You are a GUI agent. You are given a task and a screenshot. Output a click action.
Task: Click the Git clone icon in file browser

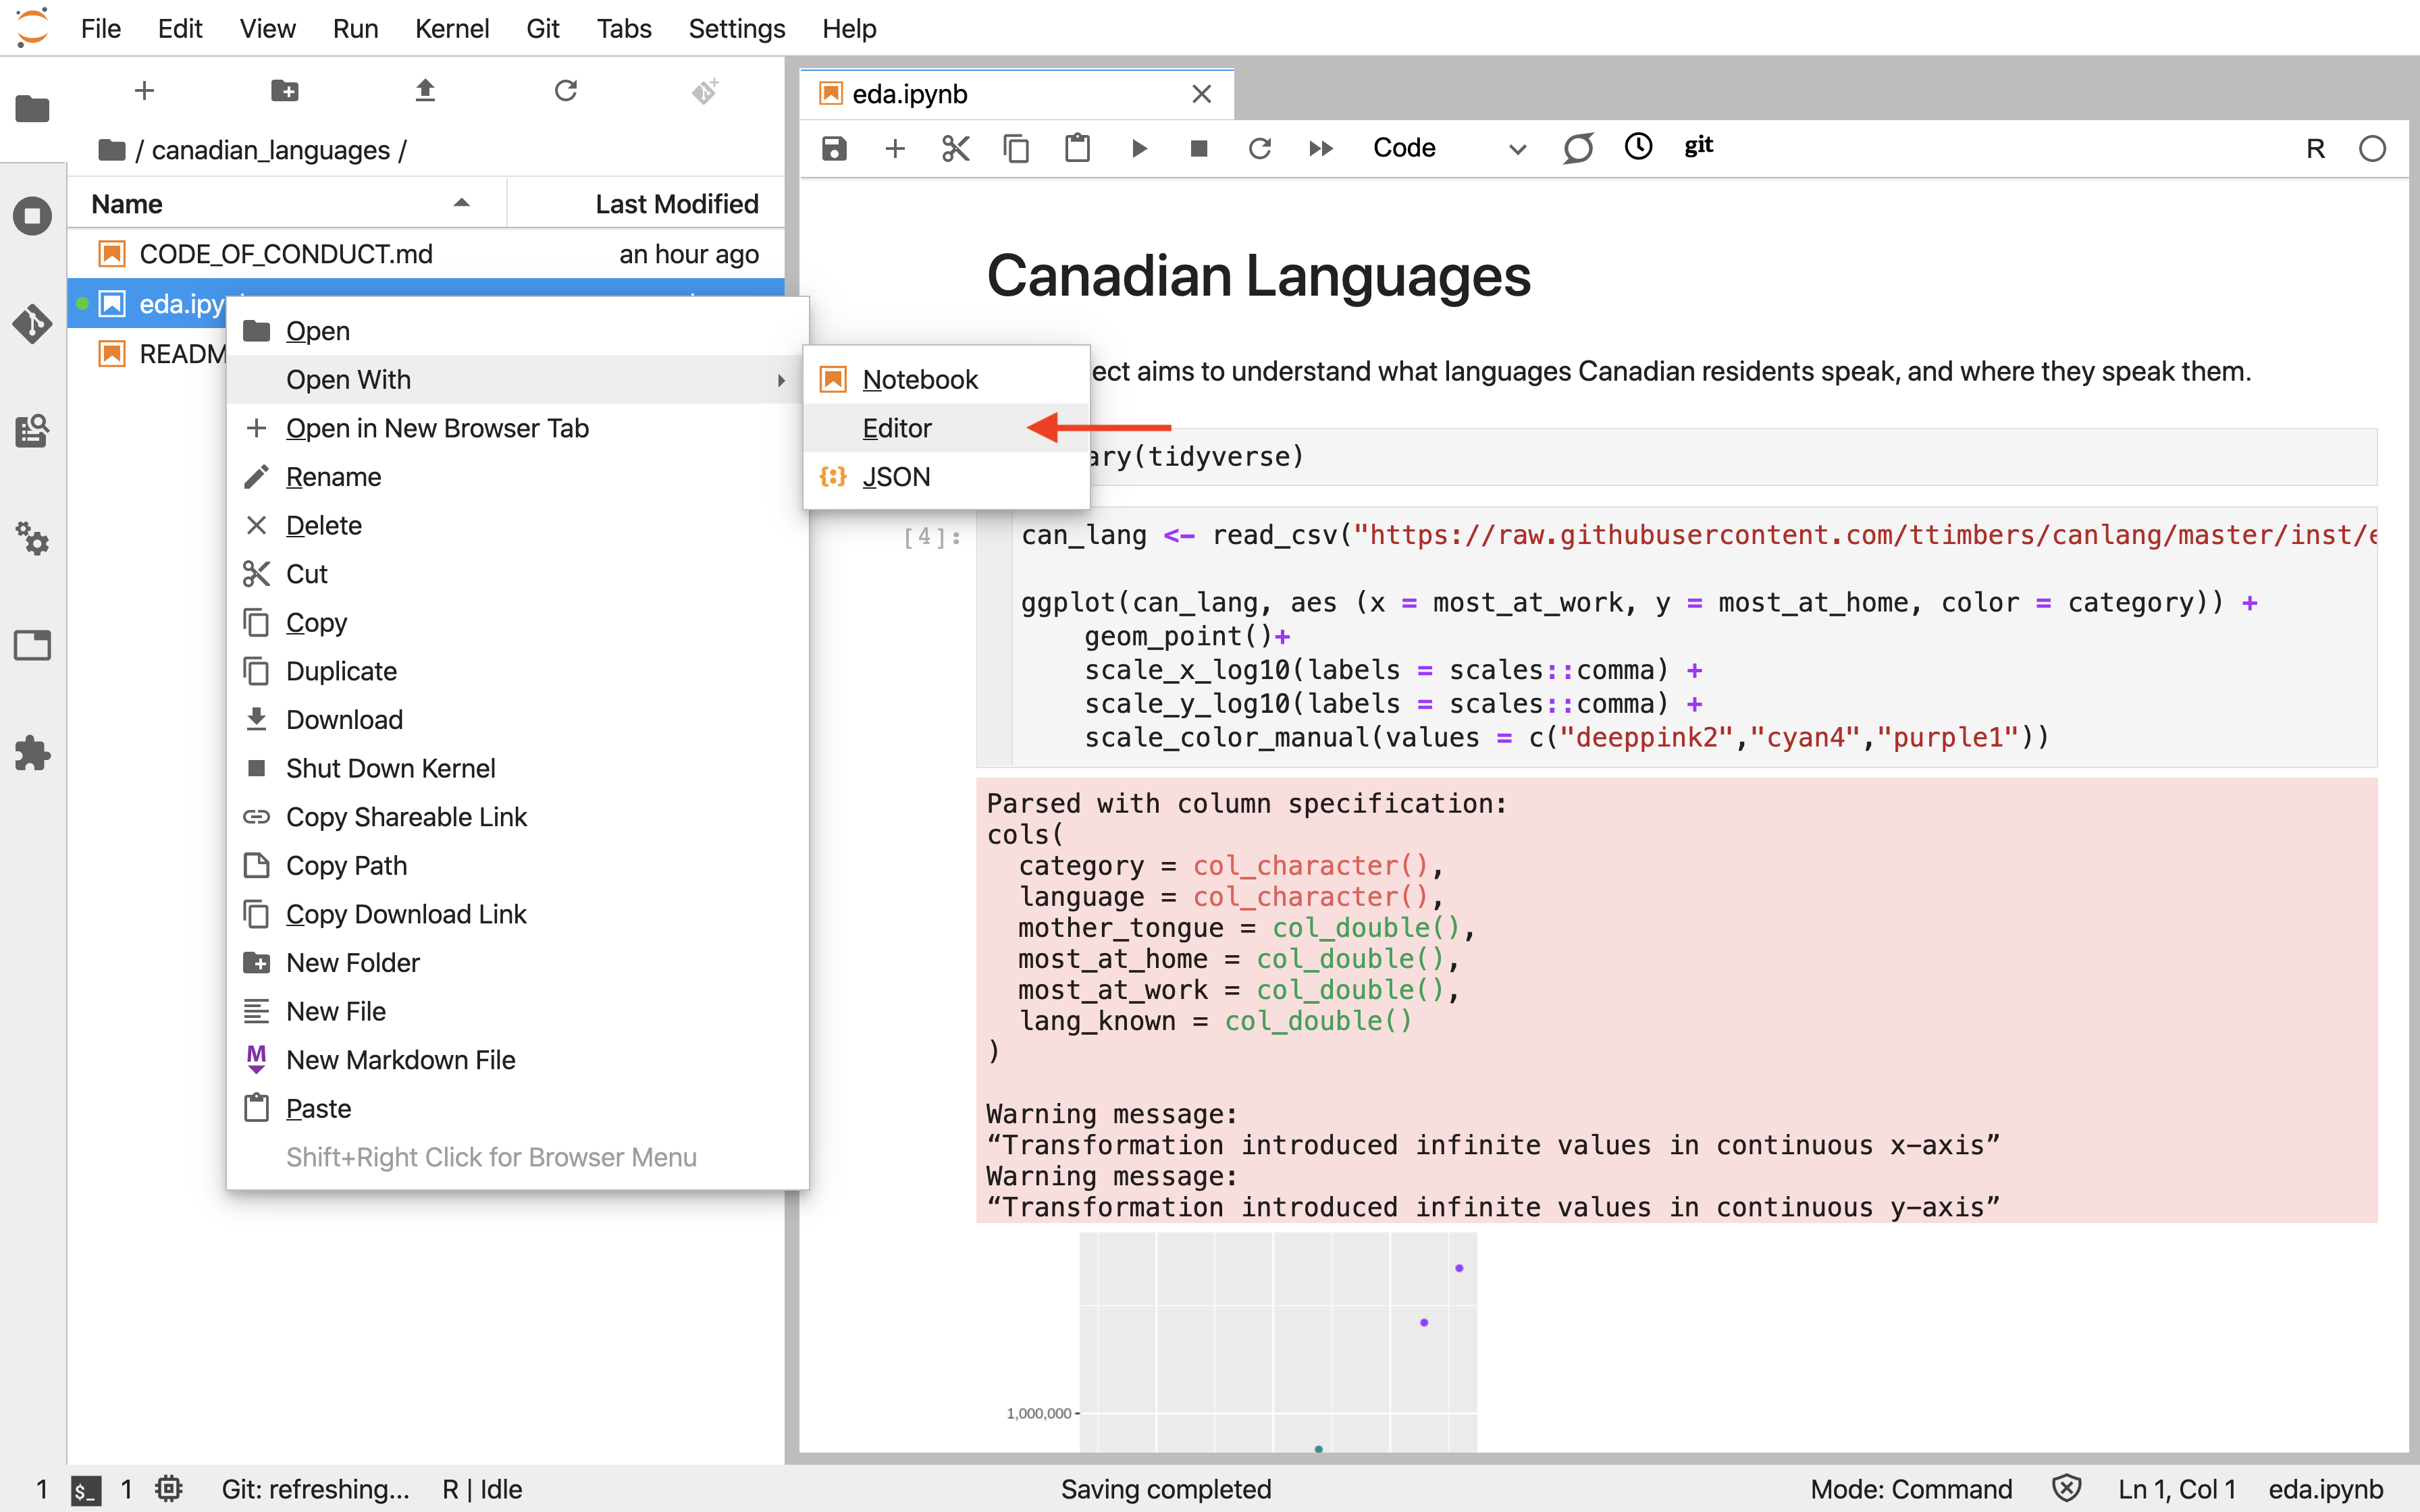(x=706, y=91)
